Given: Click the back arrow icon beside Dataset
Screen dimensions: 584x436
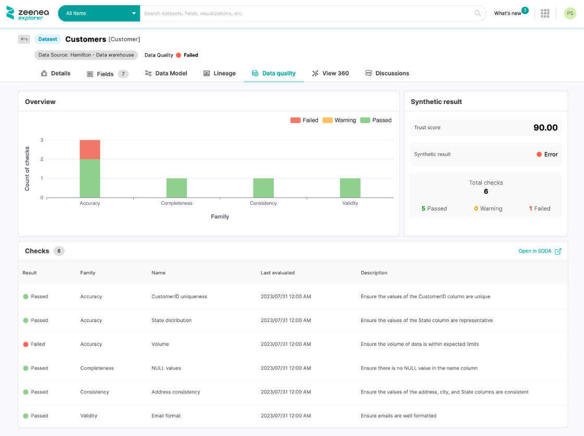Looking at the screenshot, I should pyautogui.click(x=24, y=39).
